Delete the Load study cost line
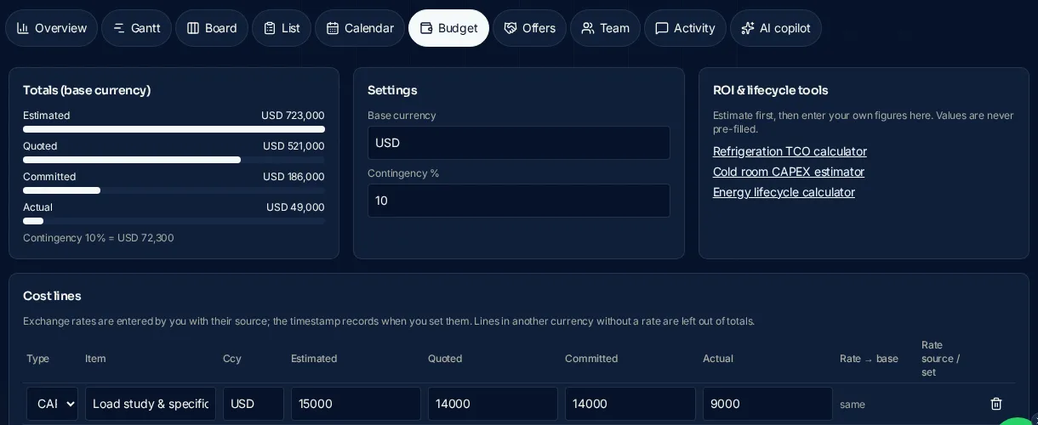Viewport: 1038px width, 425px height. 996,404
